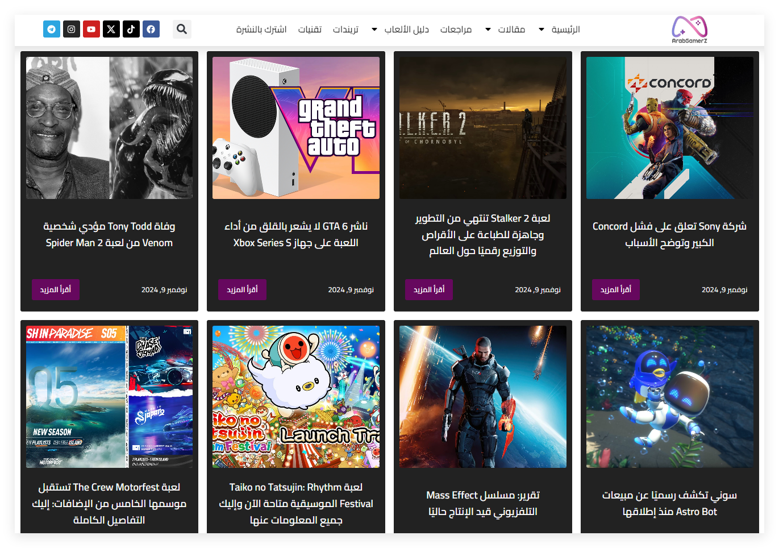Click أقرأ المزيد on the Tony Todd article
This screenshot has width=779, height=548.
coord(55,289)
